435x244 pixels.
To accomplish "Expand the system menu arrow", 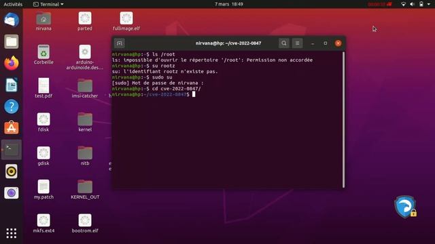I will click(x=429, y=4).
